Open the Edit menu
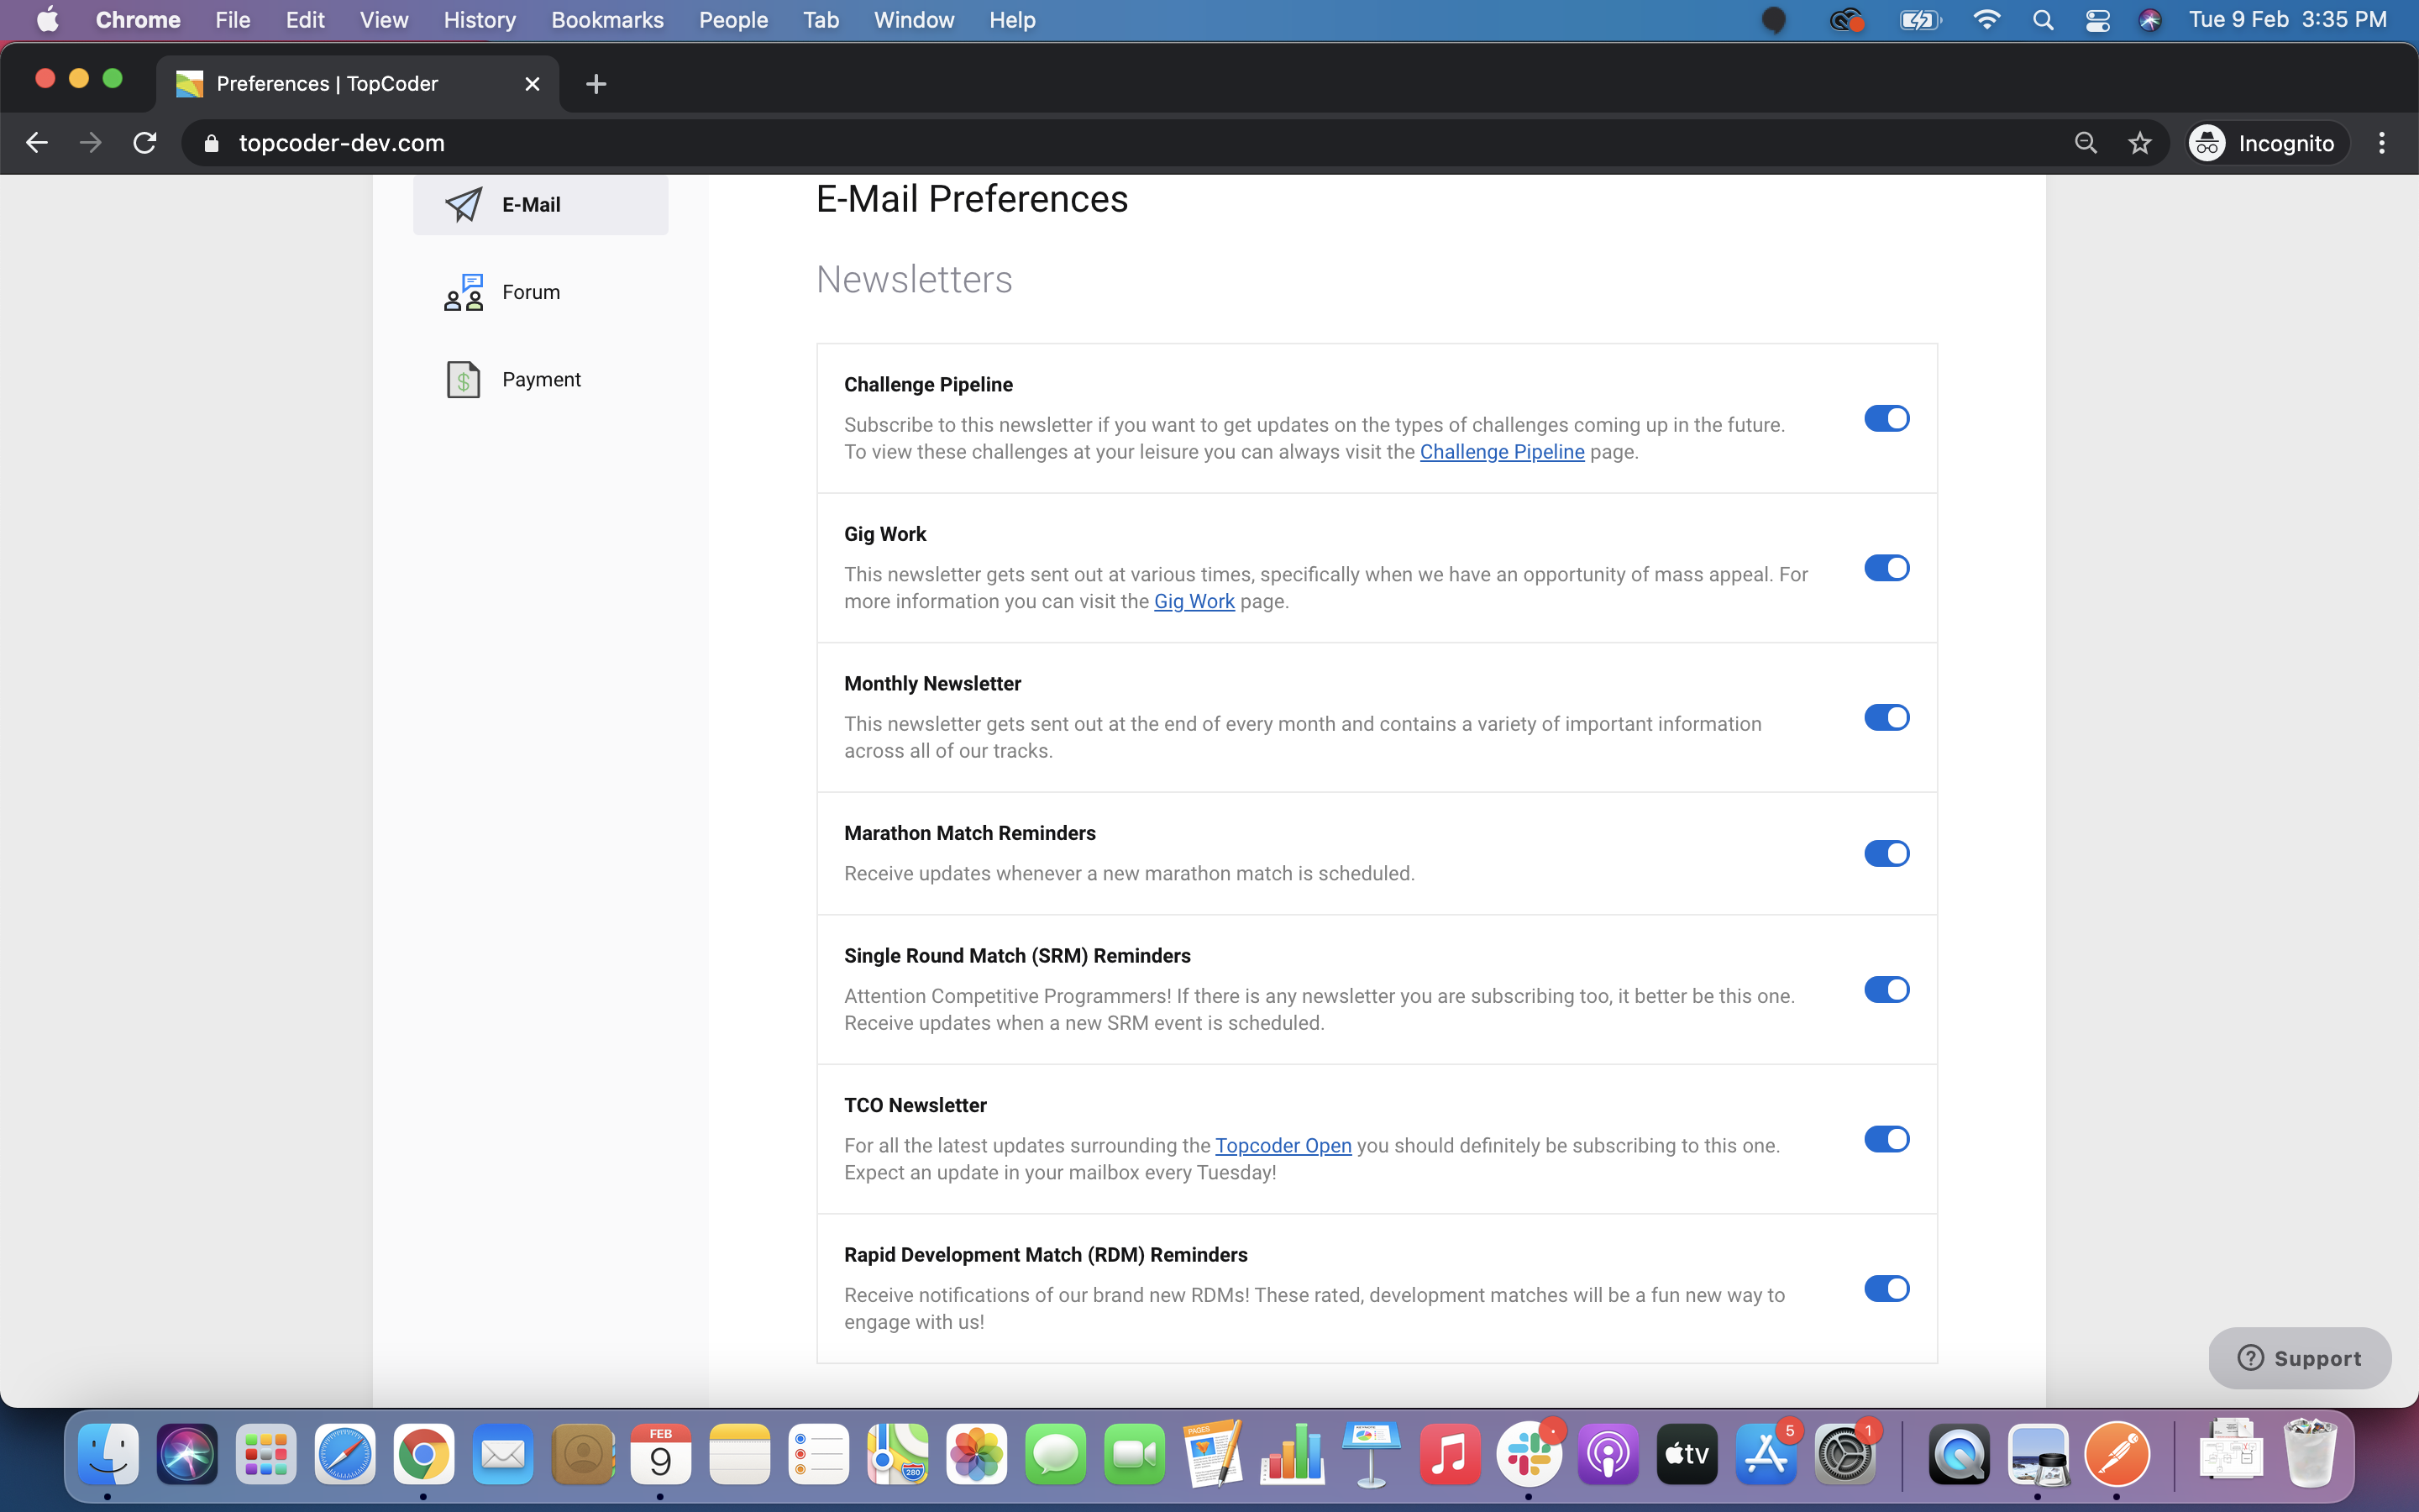The width and height of the screenshot is (2419, 1512). (305, 20)
